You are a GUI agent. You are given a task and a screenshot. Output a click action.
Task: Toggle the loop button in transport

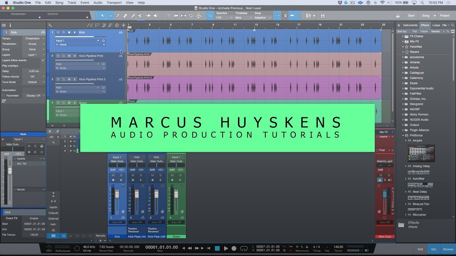point(244,249)
